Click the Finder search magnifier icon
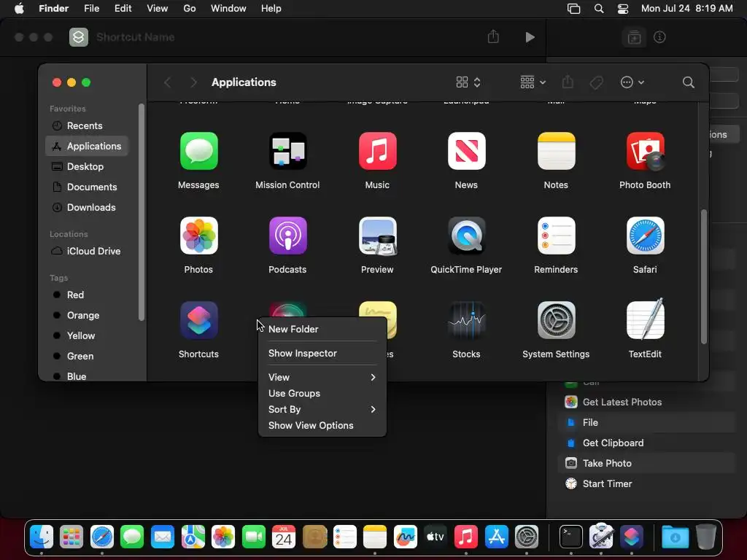Image resolution: width=747 pixels, height=560 pixels. tap(688, 82)
